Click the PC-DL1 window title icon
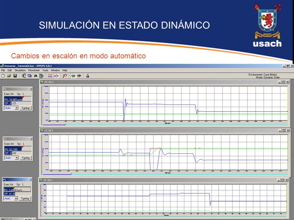 42,82
